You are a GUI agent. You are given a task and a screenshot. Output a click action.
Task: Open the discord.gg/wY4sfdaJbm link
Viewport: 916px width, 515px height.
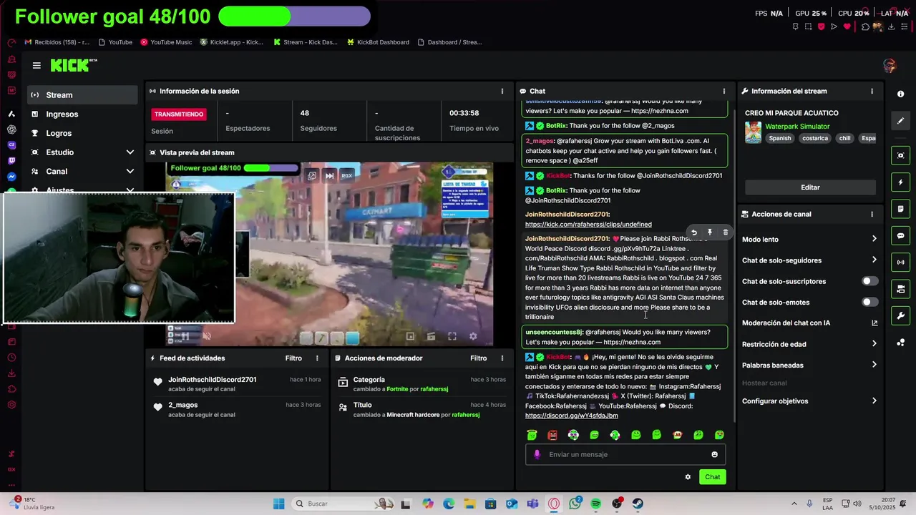[x=571, y=416]
